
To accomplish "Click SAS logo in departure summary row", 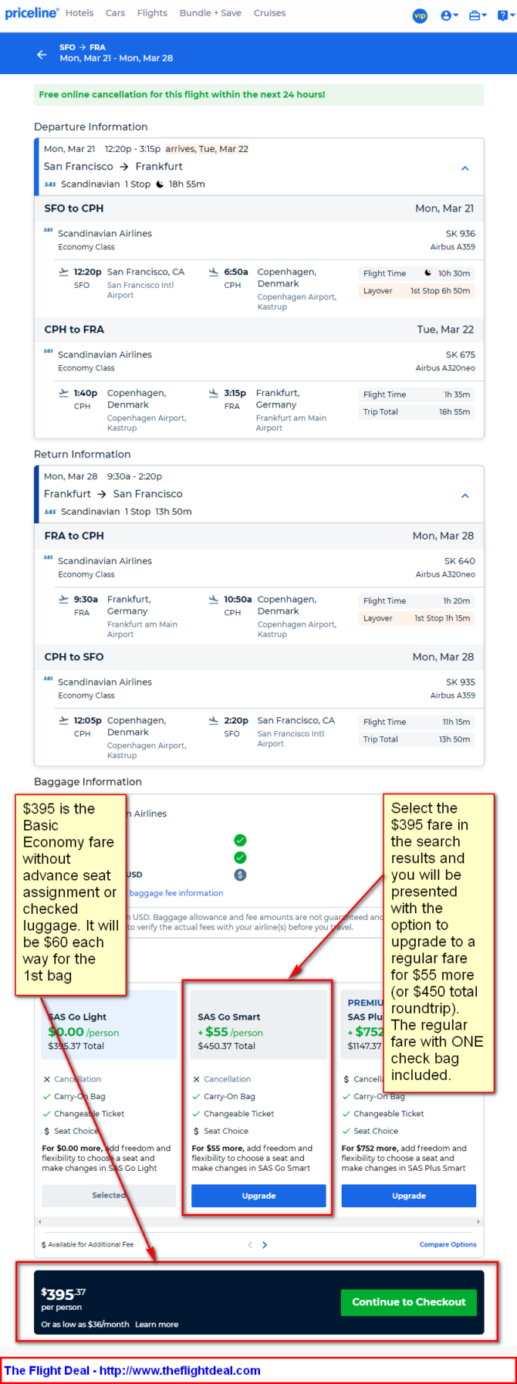I will (x=50, y=185).
